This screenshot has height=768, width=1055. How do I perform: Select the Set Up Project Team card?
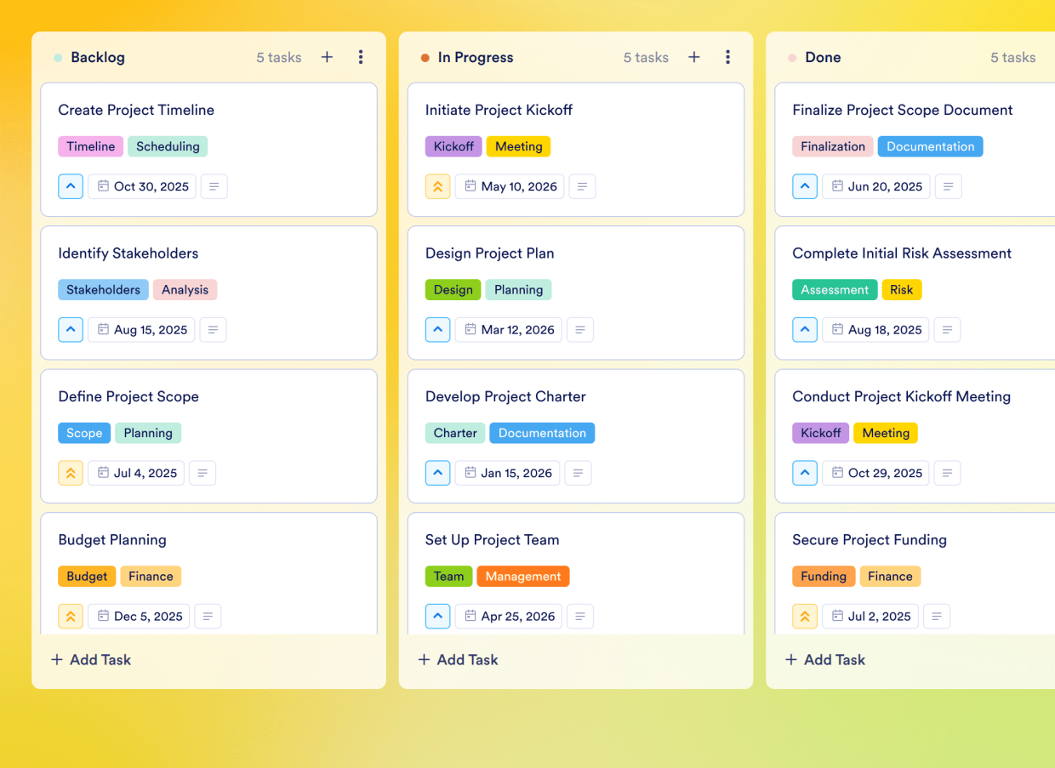pos(492,540)
